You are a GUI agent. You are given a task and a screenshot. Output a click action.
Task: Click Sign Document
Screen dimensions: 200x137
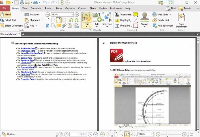(182, 20)
